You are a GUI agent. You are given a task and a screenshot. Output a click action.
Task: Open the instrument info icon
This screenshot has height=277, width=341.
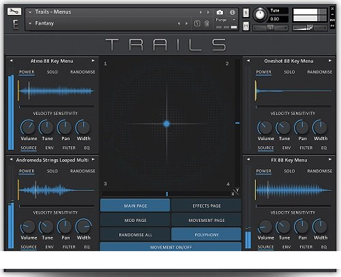tap(232, 12)
